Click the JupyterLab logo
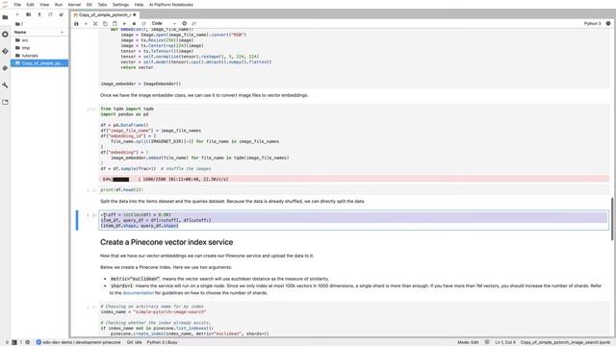The height and width of the screenshot is (346, 616). (x=5, y=5)
